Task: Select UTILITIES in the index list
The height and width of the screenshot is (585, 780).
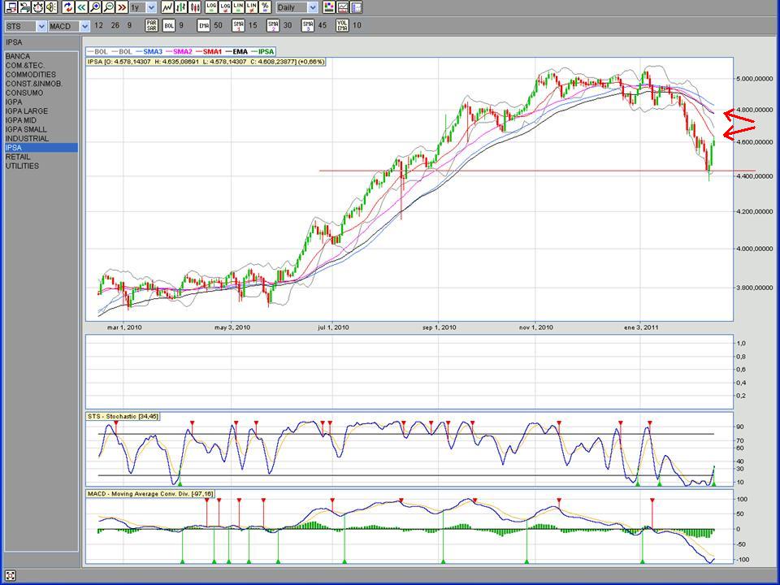Action: 22,166
